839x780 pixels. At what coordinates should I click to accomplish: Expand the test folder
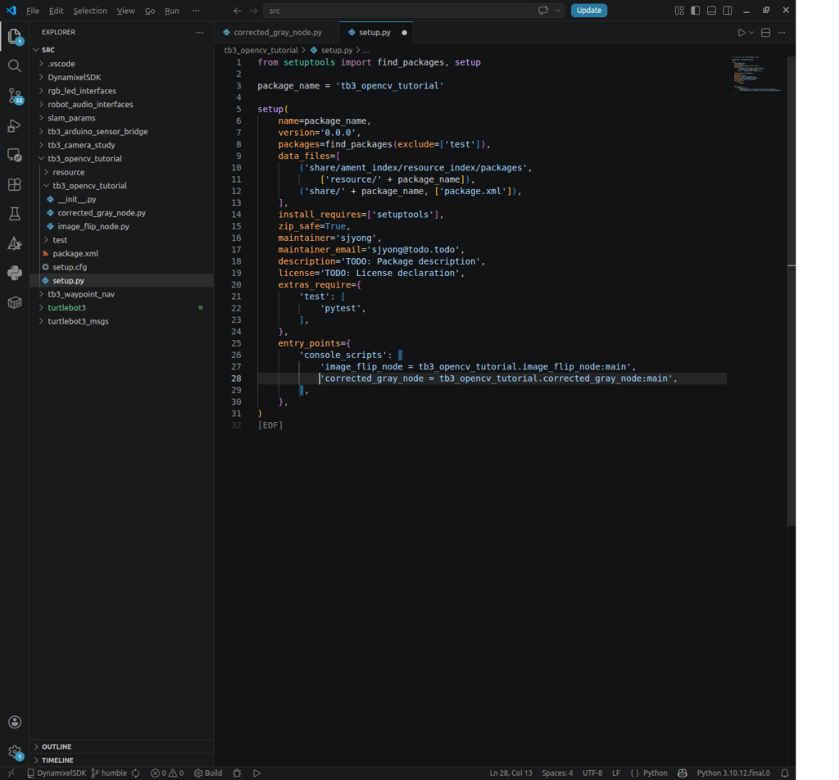point(122,240)
